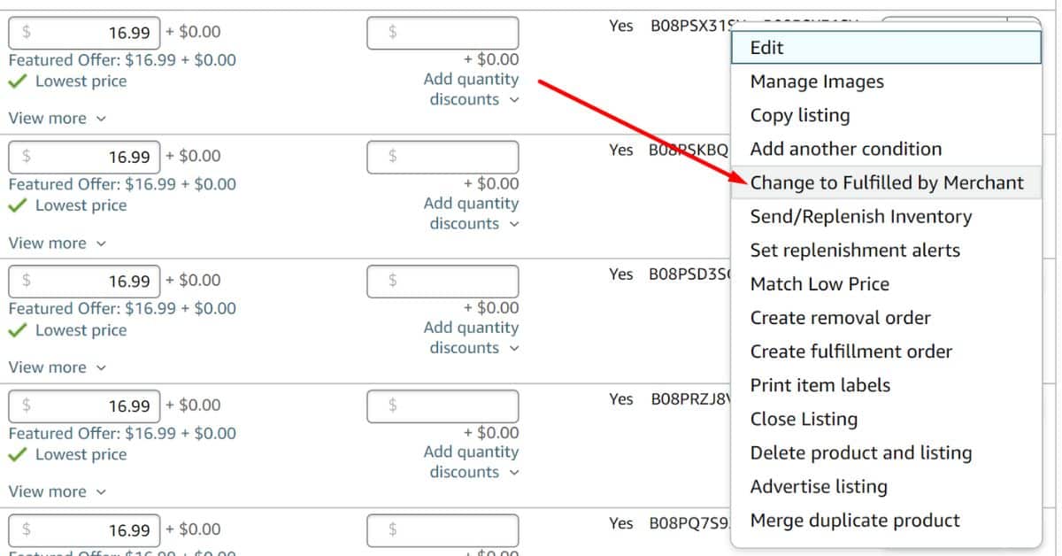The width and height of the screenshot is (1062, 556).
Task: Click ASIN text B08PRZJ8
Action: coord(691,399)
